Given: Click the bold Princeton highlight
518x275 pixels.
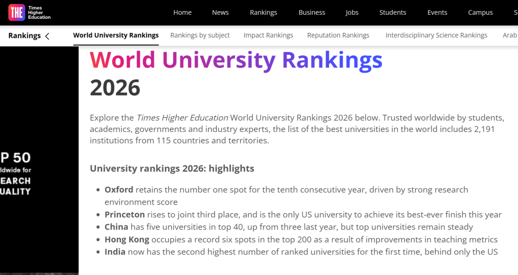Looking at the screenshot, I should tap(125, 214).
